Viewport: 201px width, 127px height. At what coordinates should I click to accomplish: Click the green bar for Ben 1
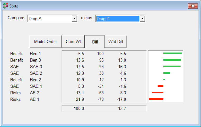172,53
